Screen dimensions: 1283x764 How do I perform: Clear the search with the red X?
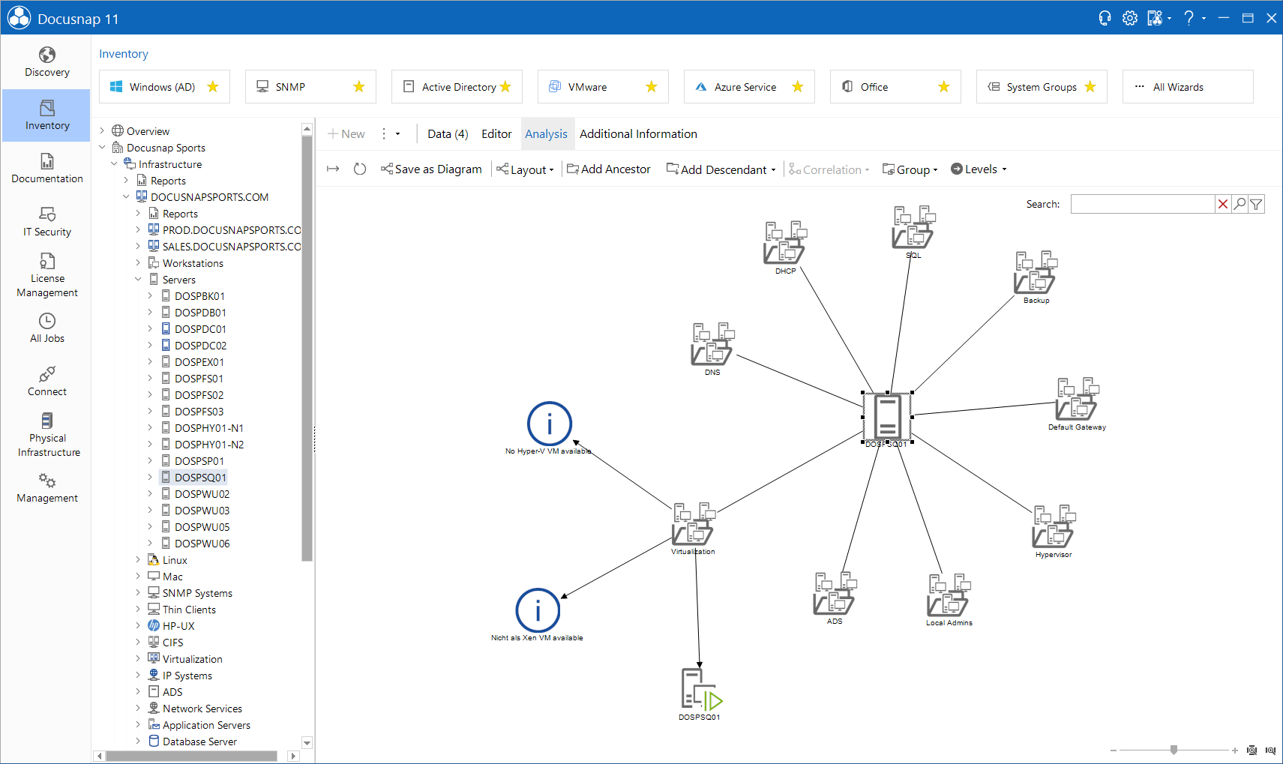1223,204
